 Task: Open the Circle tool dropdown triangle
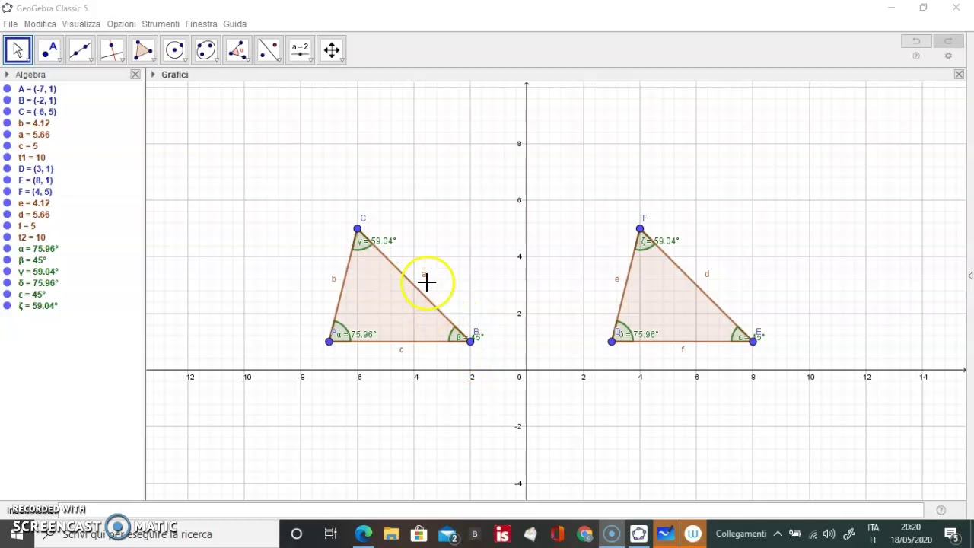tap(185, 60)
